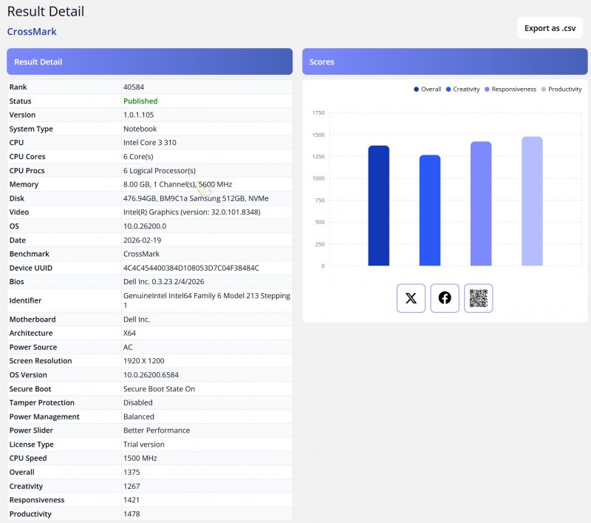Click the Rank value 40584
591x523 pixels.
134,87
